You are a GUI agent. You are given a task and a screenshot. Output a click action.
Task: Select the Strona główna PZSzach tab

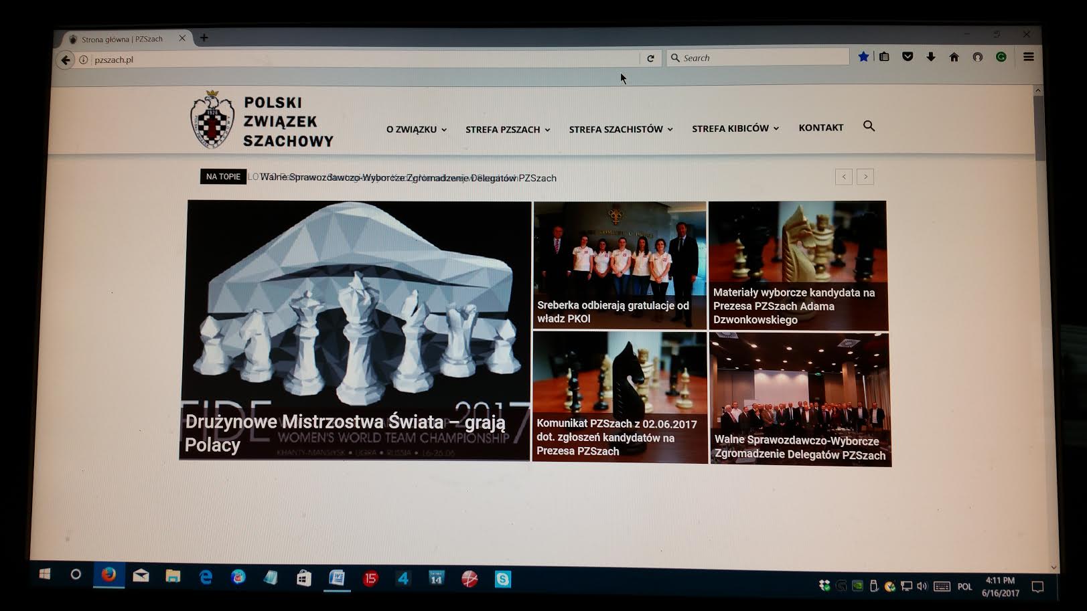click(x=122, y=39)
